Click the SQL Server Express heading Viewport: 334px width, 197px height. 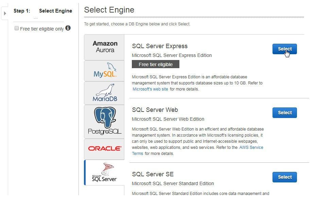[x=160, y=46]
